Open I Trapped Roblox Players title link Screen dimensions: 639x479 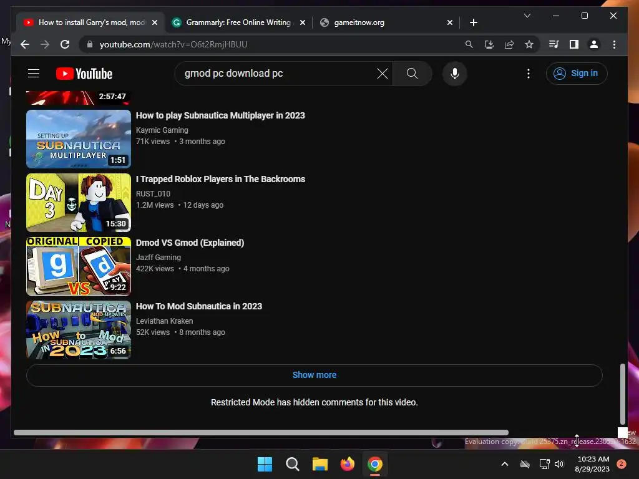pos(220,179)
